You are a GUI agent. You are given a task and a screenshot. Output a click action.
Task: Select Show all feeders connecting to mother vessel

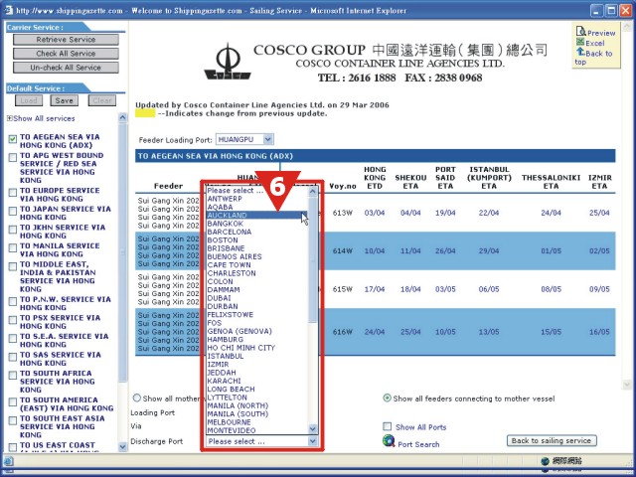(x=387, y=397)
